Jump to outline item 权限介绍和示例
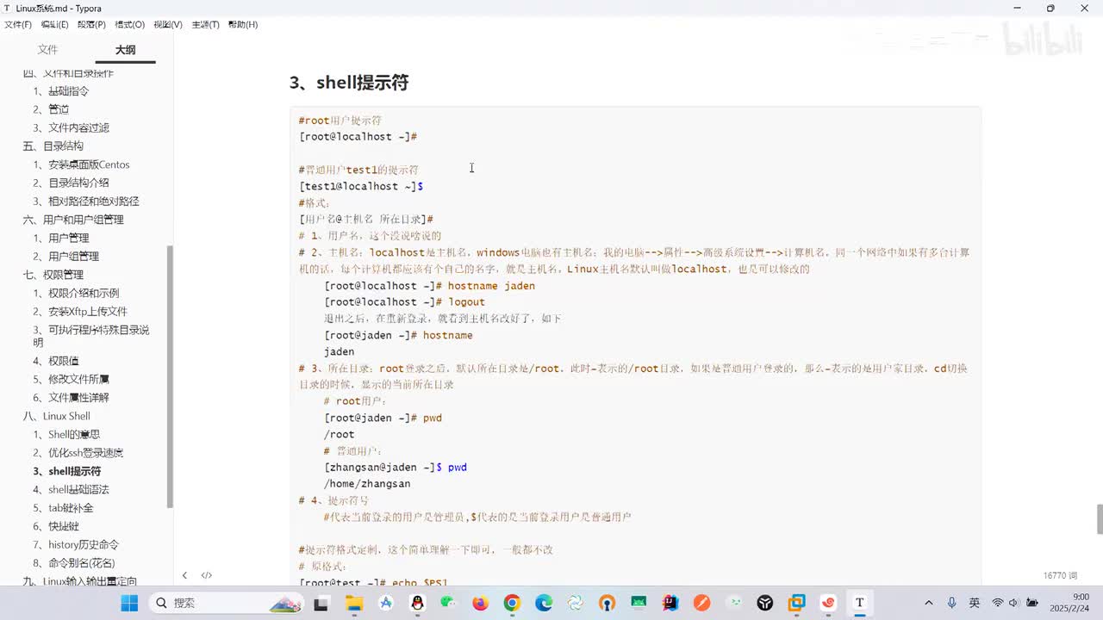1103x620 pixels. pos(77,293)
